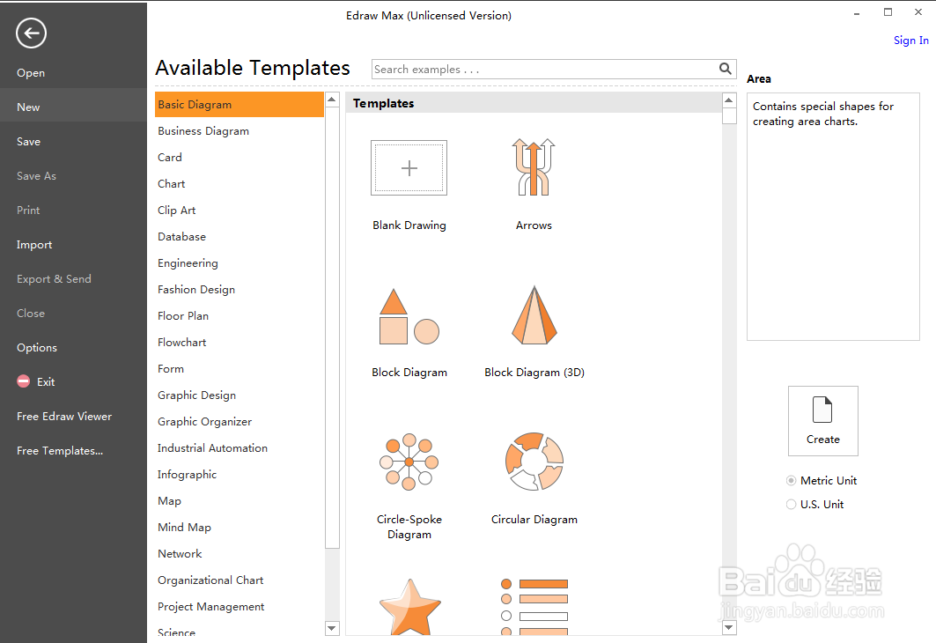Select New in the sidebar
Viewport: 936px width, 643px height.
(x=73, y=107)
